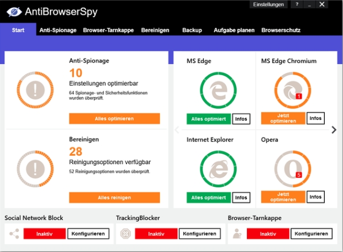Click the Alles reinigen button
Screen dimensions: 343x252
(114, 198)
